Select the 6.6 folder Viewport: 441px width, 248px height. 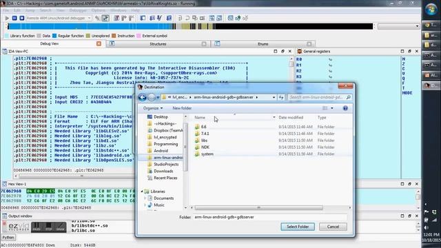click(x=204, y=127)
